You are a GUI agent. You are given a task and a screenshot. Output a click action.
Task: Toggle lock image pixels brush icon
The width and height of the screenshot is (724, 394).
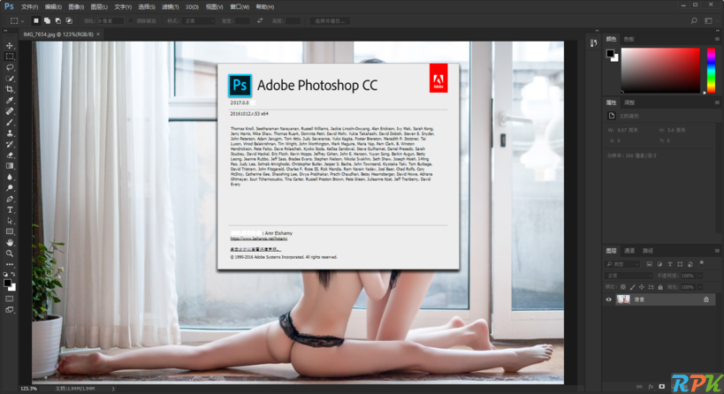632,287
